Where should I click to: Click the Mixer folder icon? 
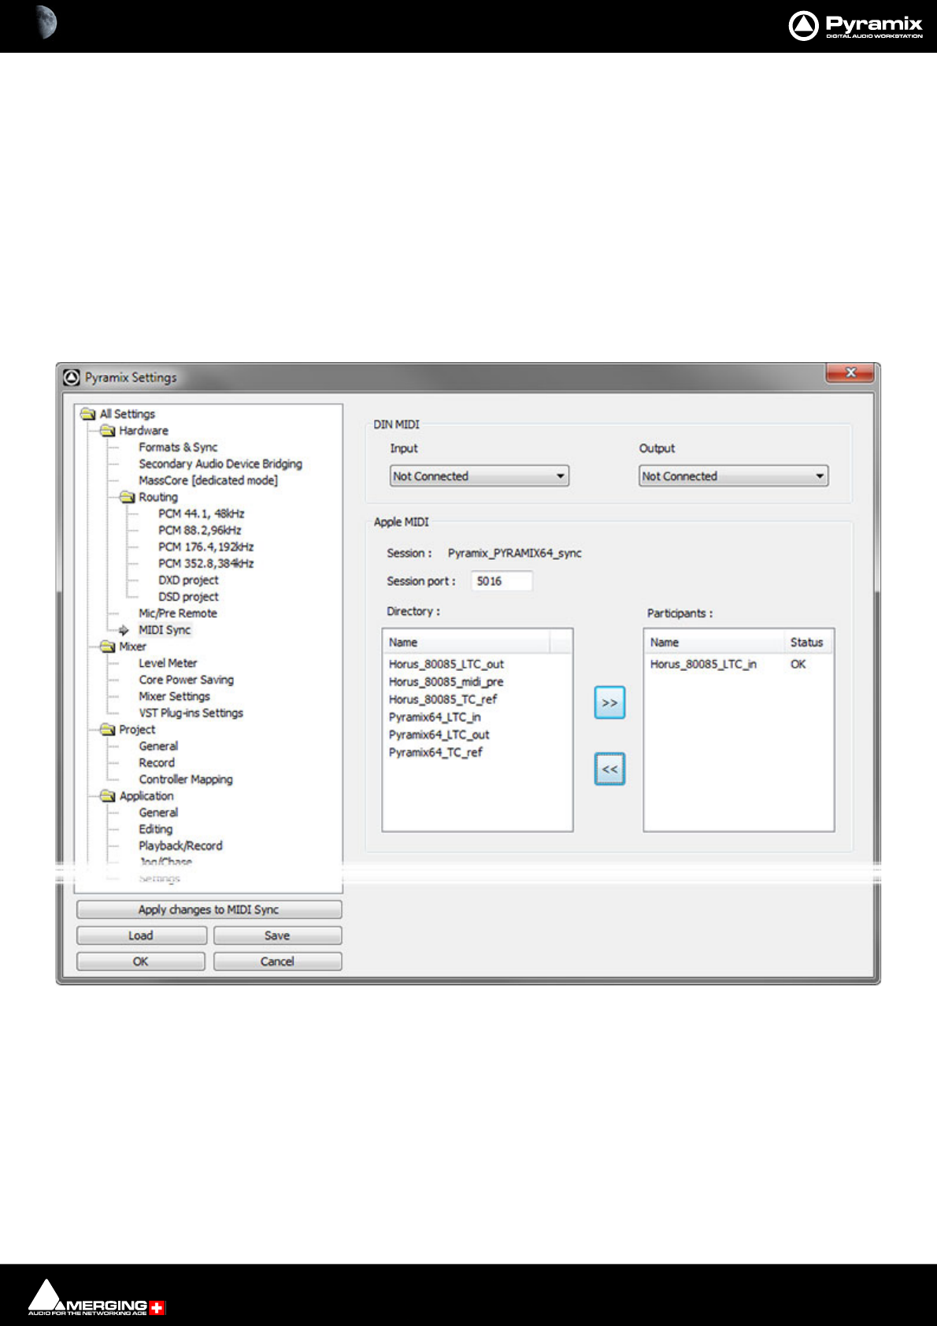point(108,646)
